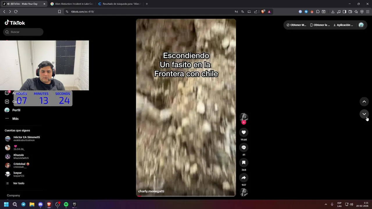This screenshot has height=209, width=372.
Task: Open the taskbar clock and date
Action: click(x=362, y=204)
